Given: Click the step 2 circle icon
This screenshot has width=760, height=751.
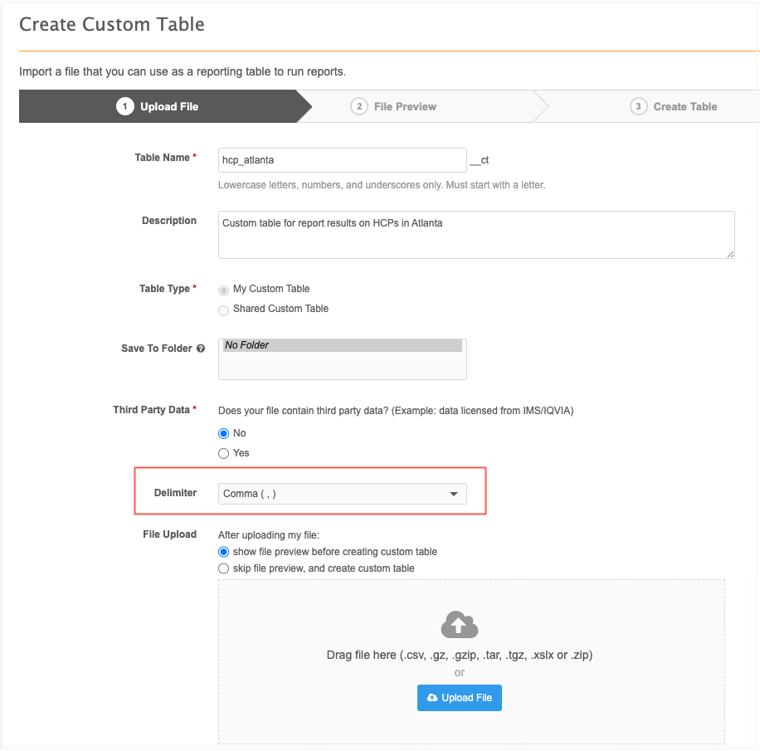Looking at the screenshot, I should pyautogui.click(x=359, y=106).
